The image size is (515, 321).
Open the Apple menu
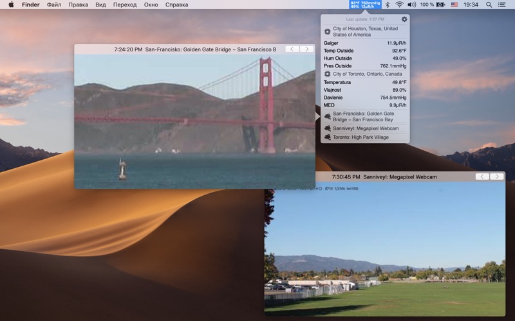11,4
